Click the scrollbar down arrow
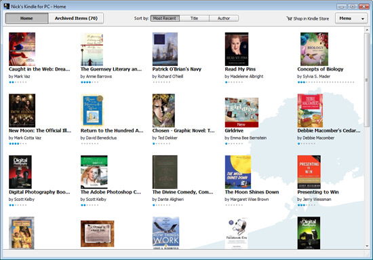Image resolution: width=373 pixels, height=260 pixels. [367, 246]
